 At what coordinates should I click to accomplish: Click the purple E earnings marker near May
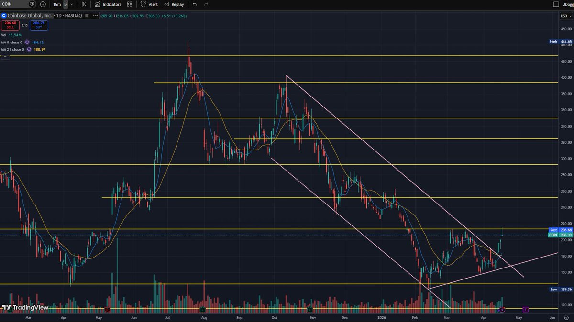[x=525, y=310]
